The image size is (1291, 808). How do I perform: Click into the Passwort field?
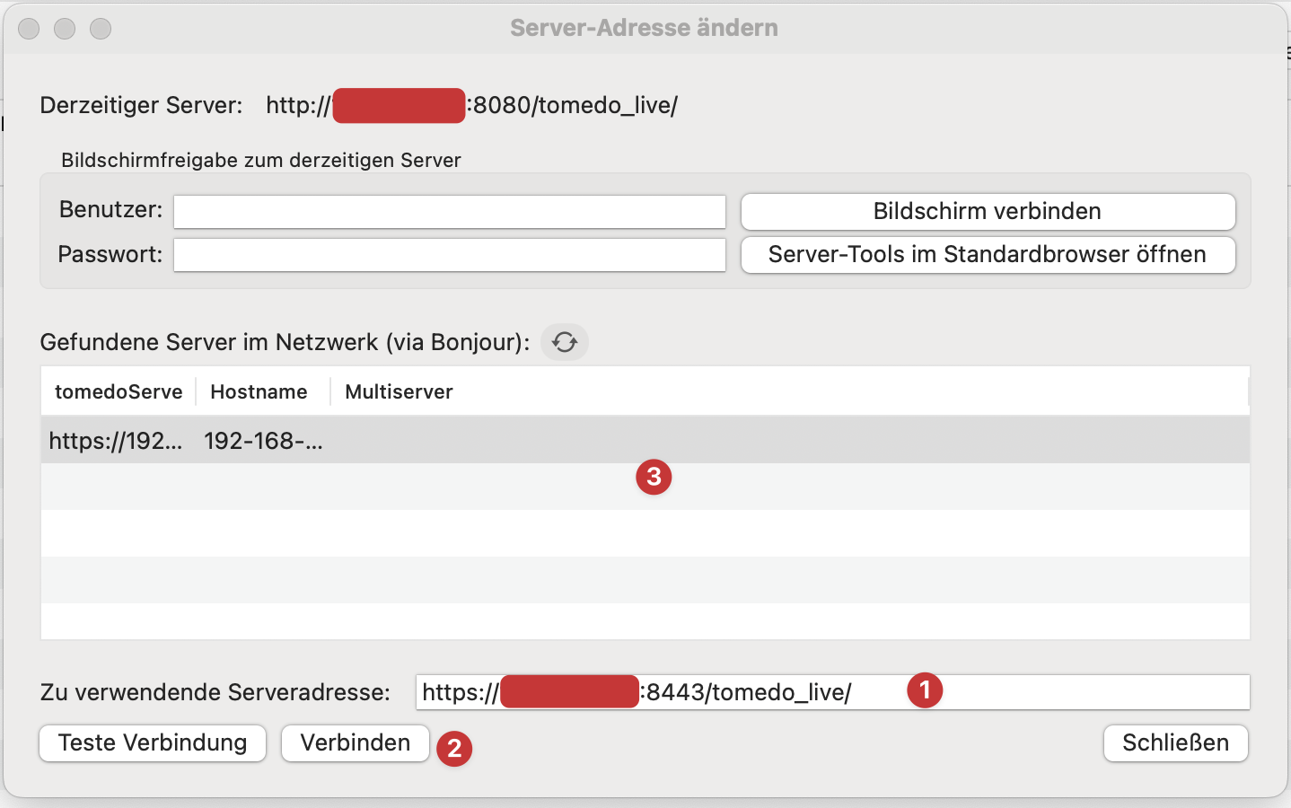tap(449, 255)
